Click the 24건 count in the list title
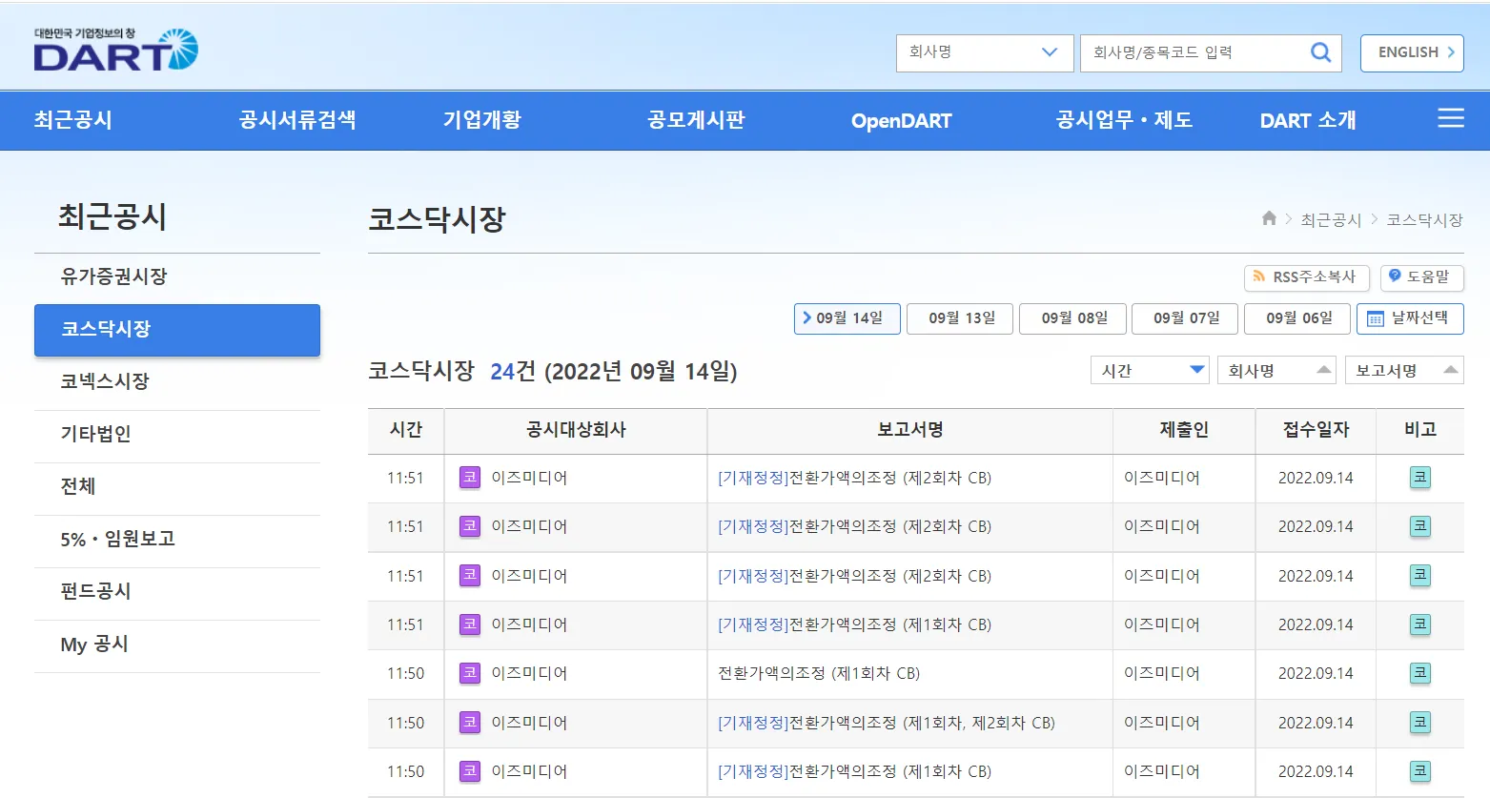1490x798 pixels. point(513,371)
